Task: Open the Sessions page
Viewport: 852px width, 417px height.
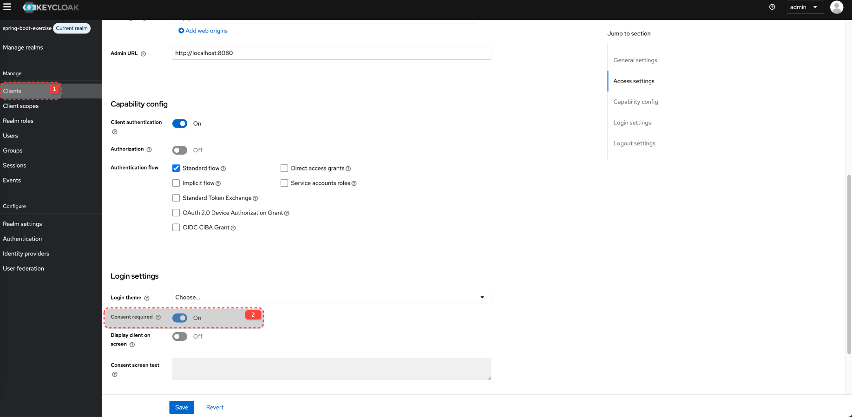Action: (x=14, y=165)
